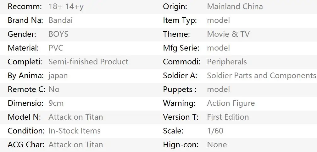Click the Action Figure warning value
Screen dimensions: 317x152
231,103
